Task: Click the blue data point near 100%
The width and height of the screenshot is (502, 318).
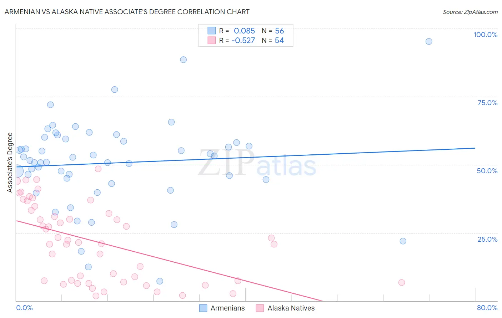Action: tap(429, 41)
